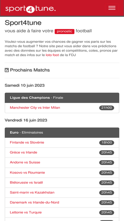
Task: Select Danemark vs Irlande-du-Nord match
Action: [x=34, y=202]
